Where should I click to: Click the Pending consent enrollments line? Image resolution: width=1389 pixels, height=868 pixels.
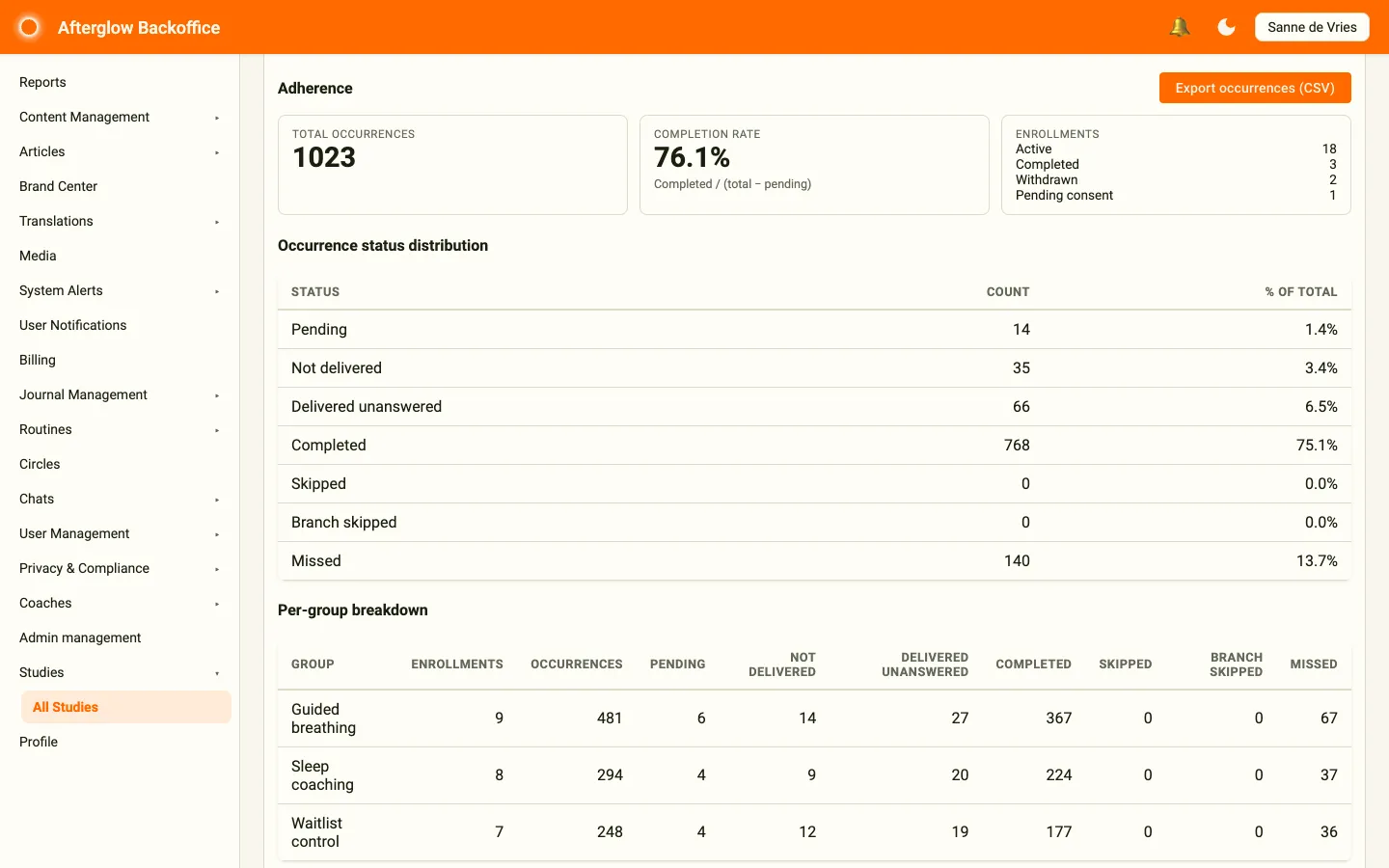1176,195
